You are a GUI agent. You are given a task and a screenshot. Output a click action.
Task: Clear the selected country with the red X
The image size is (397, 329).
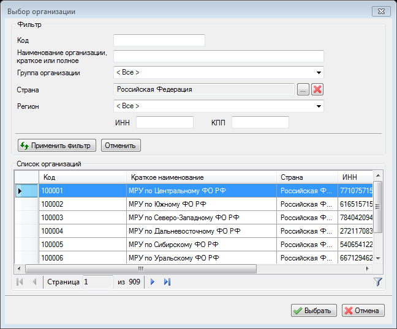click(x=317, y=89)
